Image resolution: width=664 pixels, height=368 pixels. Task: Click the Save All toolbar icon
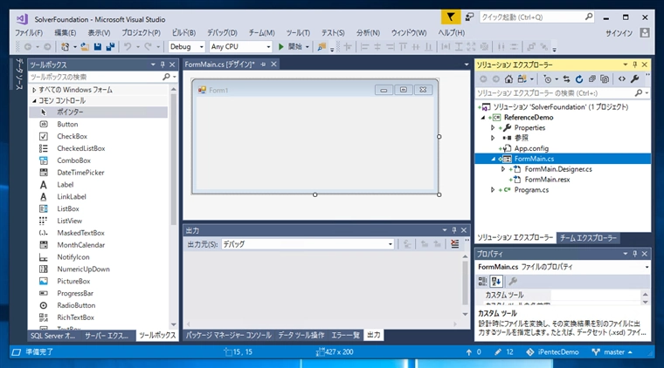(x=110, y=47)
